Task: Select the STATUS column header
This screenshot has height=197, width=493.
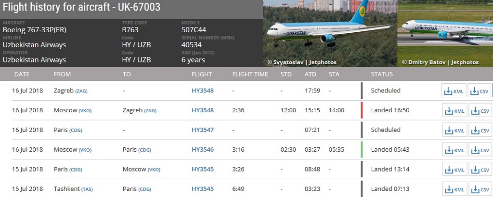Action: tap(382, 74)
